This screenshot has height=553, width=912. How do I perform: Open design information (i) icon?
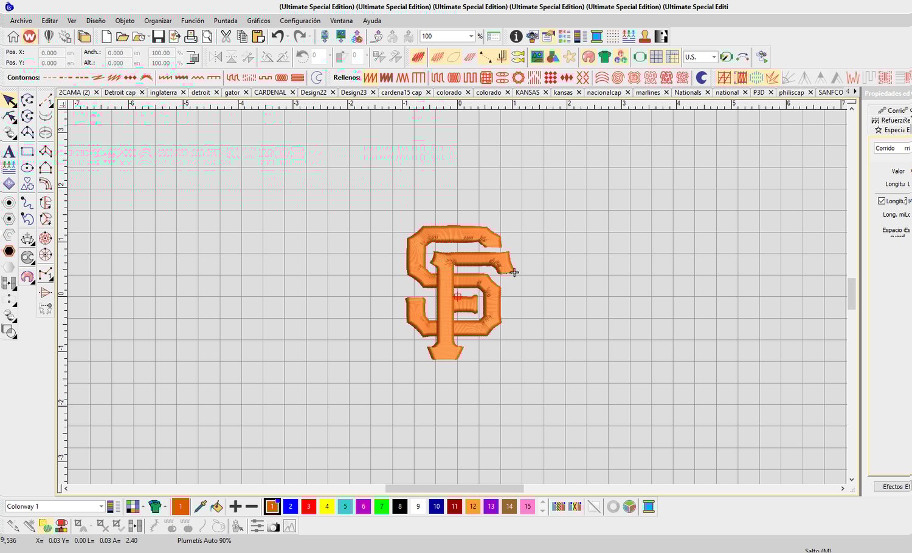click(x=516, y=36)
